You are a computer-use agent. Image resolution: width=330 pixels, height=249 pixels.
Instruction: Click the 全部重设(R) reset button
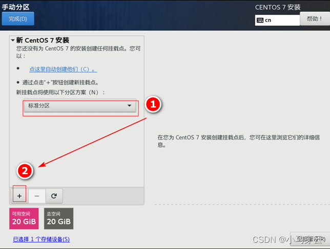[310, 239]
